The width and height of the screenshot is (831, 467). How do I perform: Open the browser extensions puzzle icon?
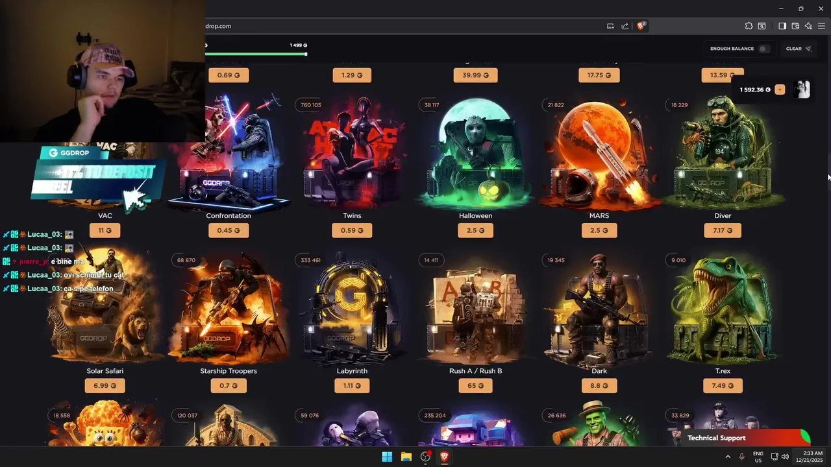749,26
